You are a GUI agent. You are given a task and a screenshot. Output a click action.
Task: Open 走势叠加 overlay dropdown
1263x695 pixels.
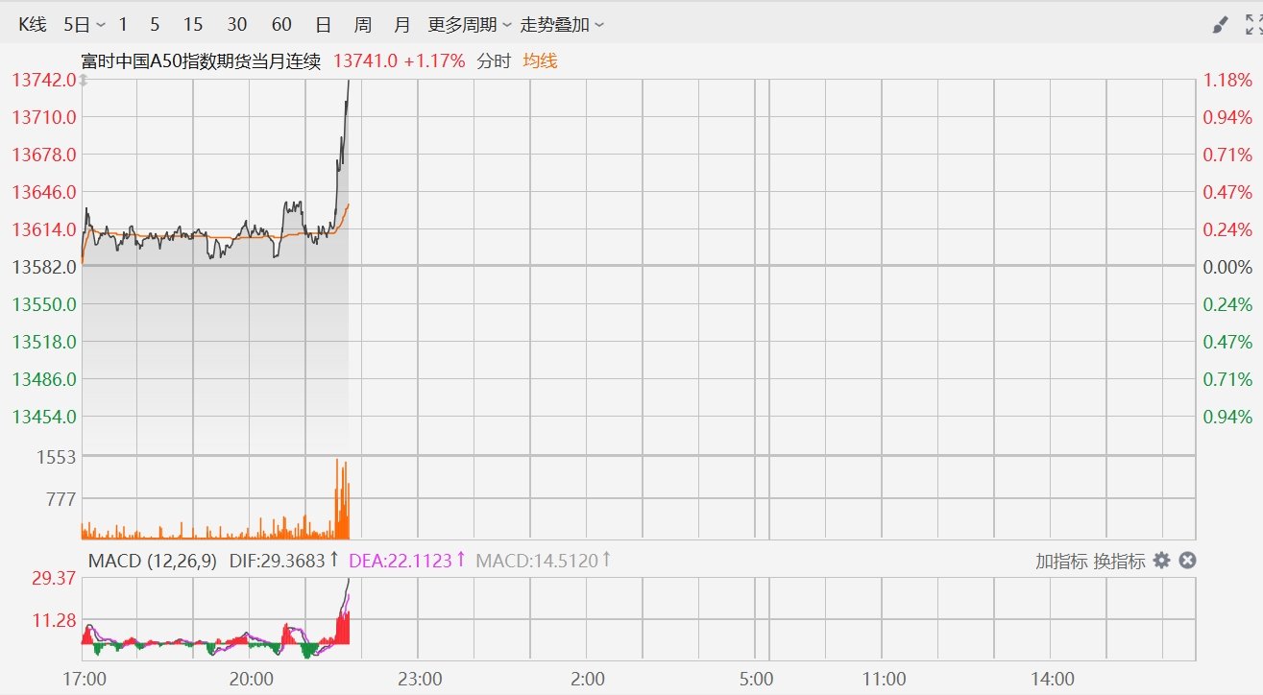tap(562, 25)
